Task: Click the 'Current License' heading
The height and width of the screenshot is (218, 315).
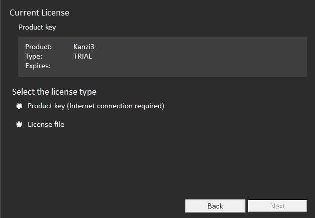Action: 39,13
